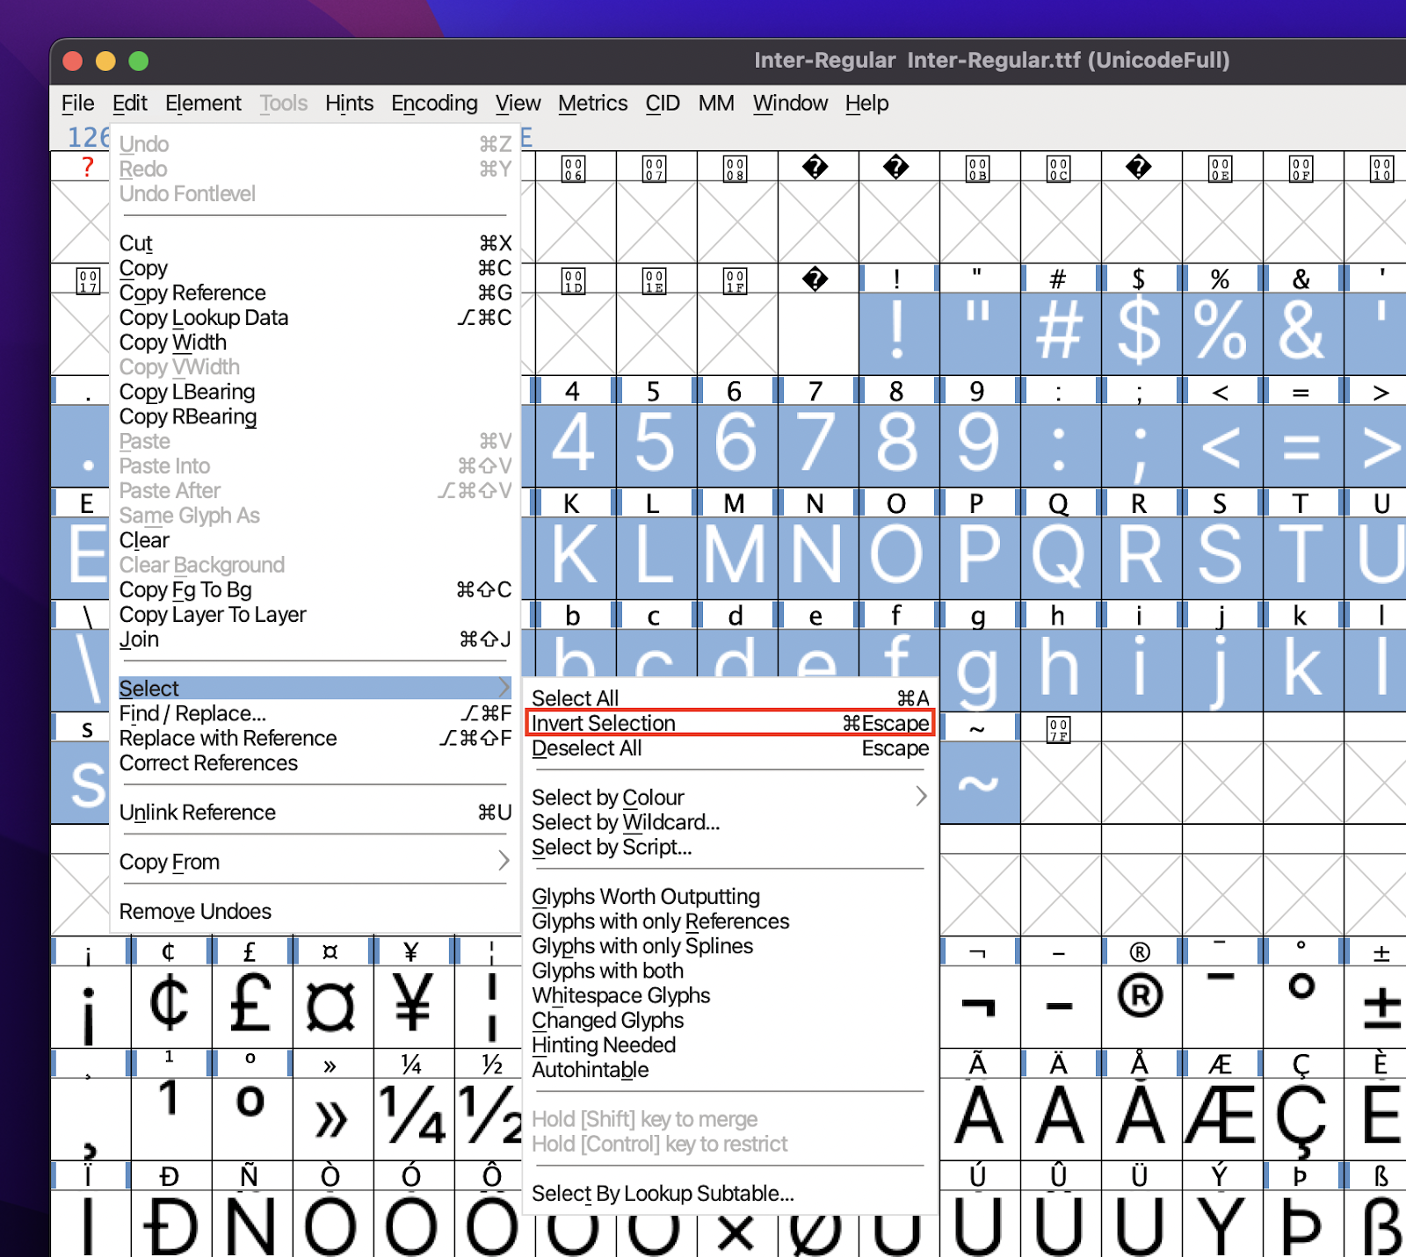Expand the Copy From submenu
Viewport: 1406px width, 1257px height.
click(170, 861)
